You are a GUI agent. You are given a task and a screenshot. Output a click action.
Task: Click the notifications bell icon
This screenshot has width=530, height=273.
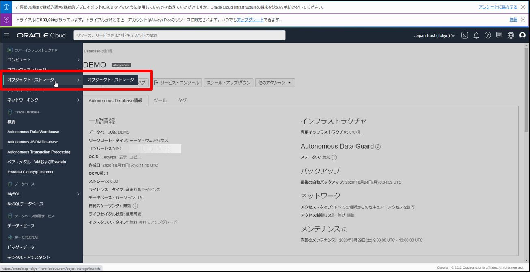click(476, 35)
